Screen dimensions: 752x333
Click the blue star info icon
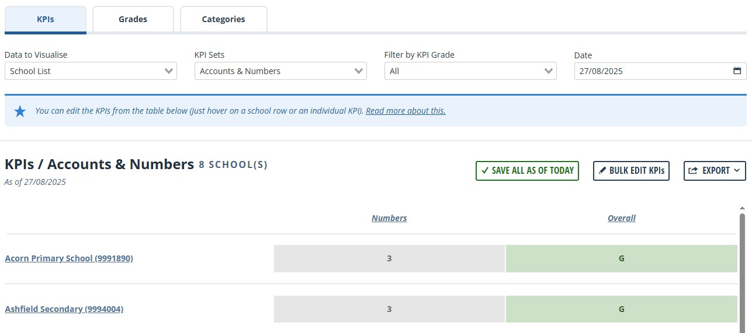point(20,111)
